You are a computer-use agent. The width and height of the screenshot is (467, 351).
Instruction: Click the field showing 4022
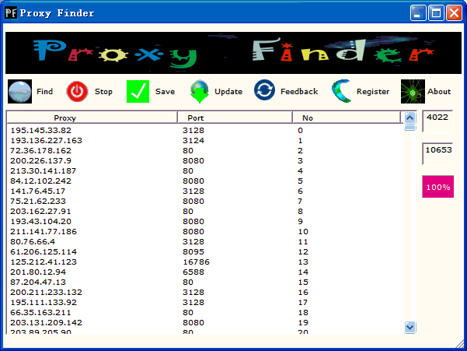(437, 118)
